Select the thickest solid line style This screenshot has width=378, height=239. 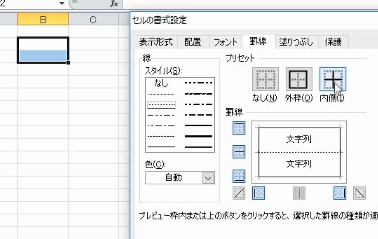pyautogui.click(x=199, y=136)
